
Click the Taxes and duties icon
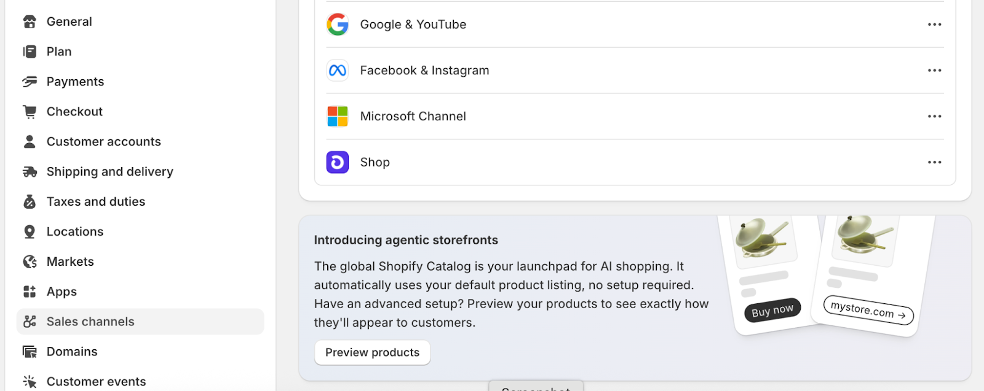point(30,202)
